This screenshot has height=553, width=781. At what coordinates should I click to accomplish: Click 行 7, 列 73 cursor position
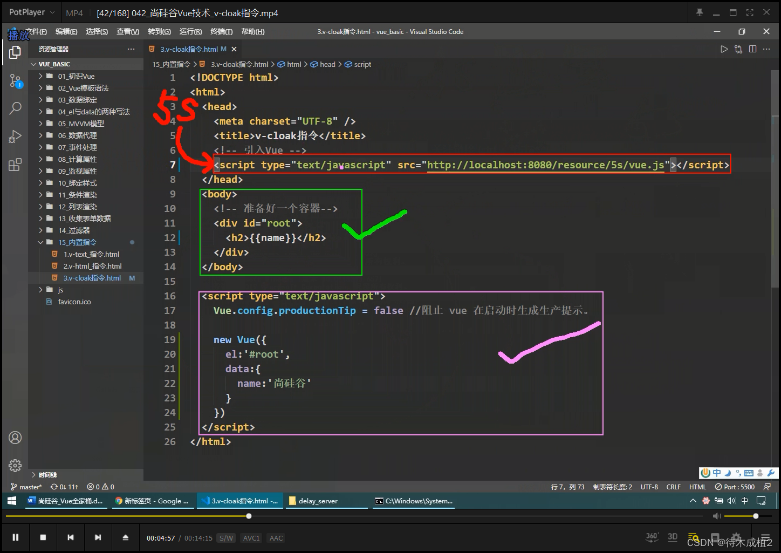(x=568, y=487)
